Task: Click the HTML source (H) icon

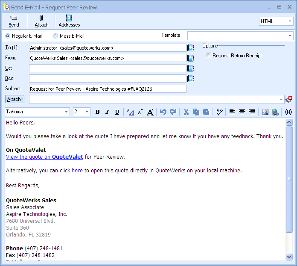Action: (288, 112)
